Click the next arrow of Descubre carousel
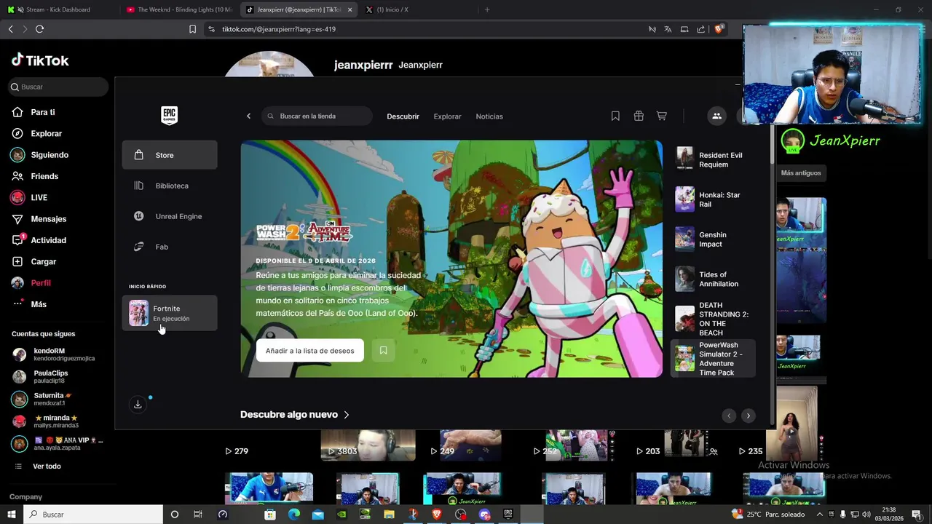The image size is (932, 524). click(748, 416)
